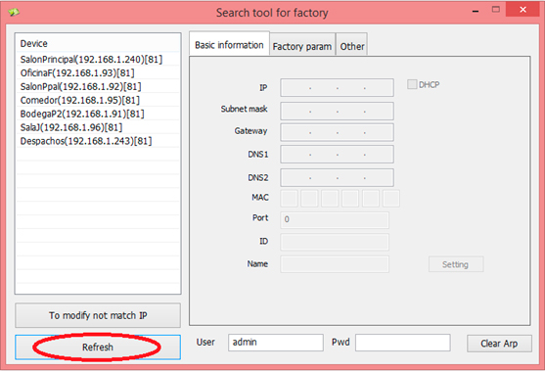Click the Refresh button

click(x=98, y=347)
